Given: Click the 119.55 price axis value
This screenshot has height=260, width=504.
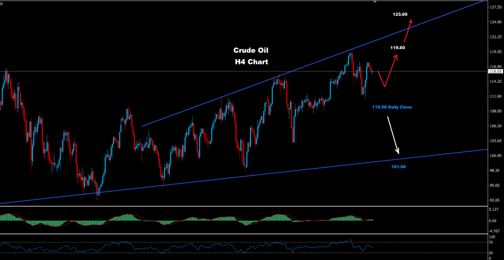Looking at the screenshot, I should pyautogui.click(x=495, y=52).
